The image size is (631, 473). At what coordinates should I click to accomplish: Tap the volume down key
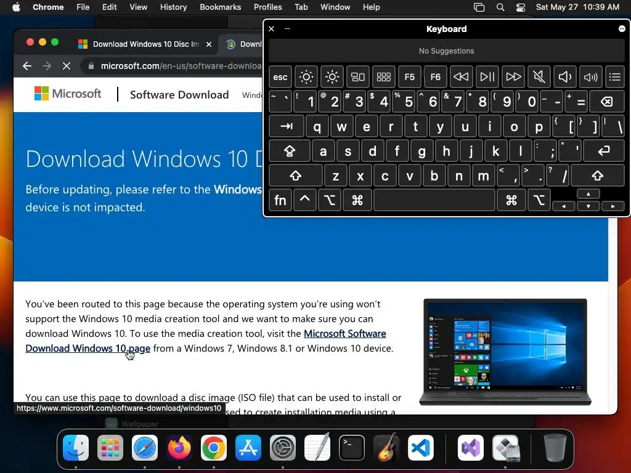[x=564, y=77]
